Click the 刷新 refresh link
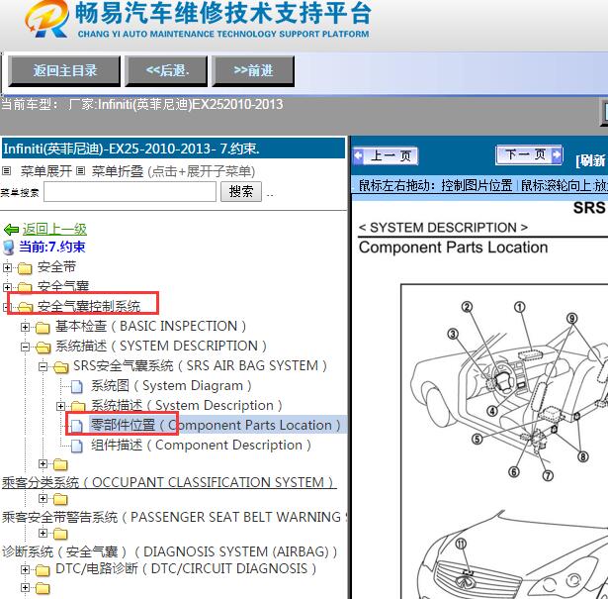Image resolution: width=608 pixels, height=599 pixels. (x=590, y=160)
